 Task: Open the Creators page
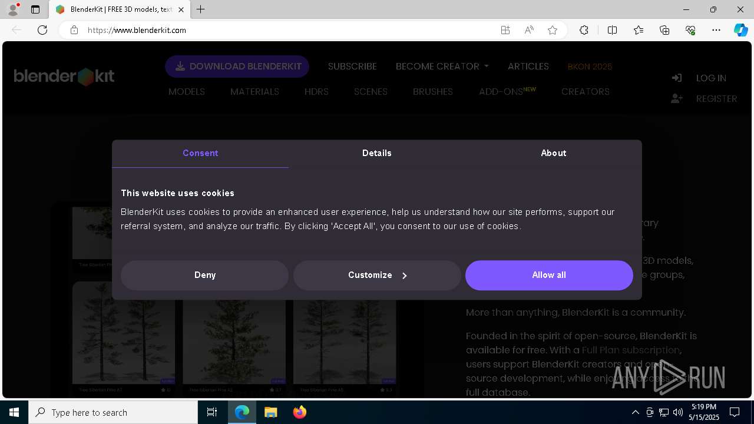tap(586, 92)
